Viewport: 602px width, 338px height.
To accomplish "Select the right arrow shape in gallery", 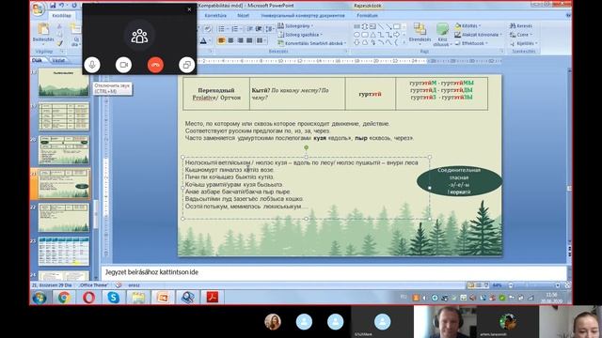I will [397, 35].
